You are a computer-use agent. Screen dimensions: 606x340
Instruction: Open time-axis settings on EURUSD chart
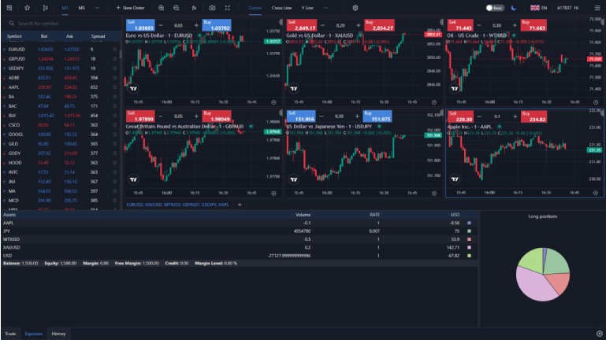click(273, 102)
